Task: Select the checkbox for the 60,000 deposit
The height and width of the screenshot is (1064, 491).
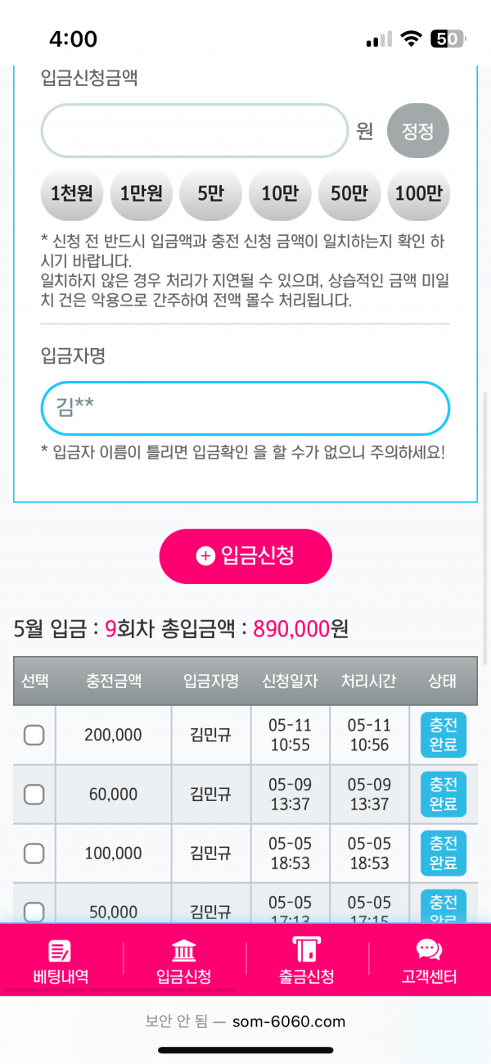Action: pos(34,794)
